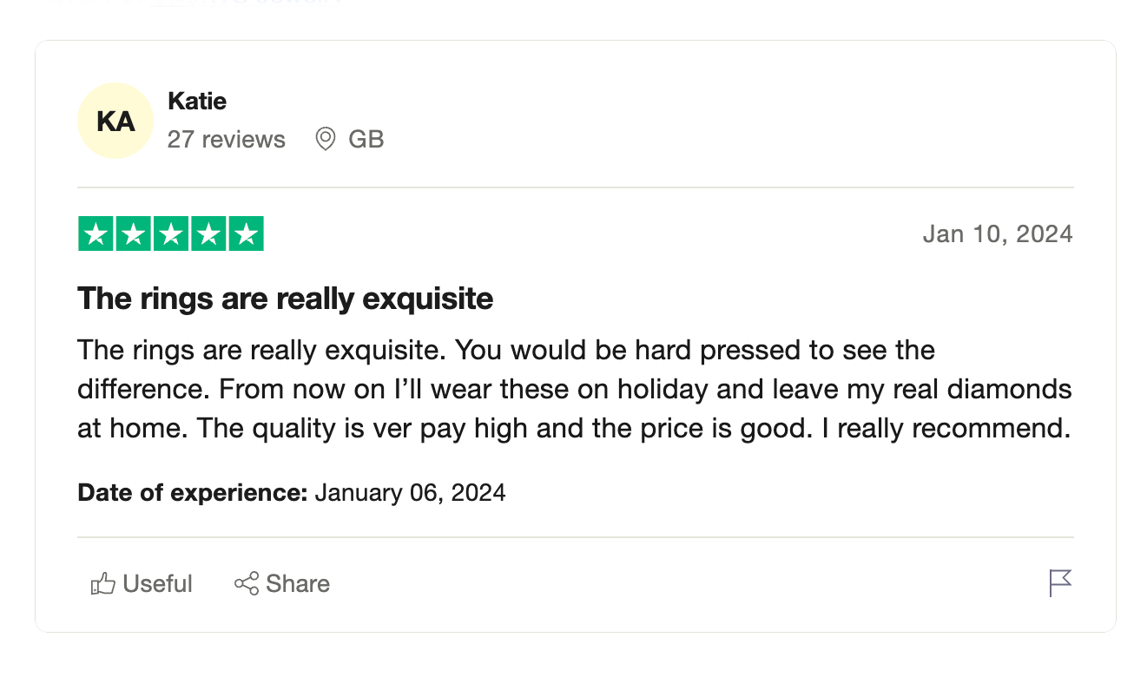Click the GB country label
Image resolution: width=1134 pixels, height=677 pixels.
[366, 139]
